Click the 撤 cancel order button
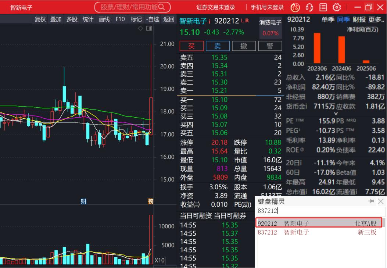This screenshot has height=268, width=387. pos(244,46)
